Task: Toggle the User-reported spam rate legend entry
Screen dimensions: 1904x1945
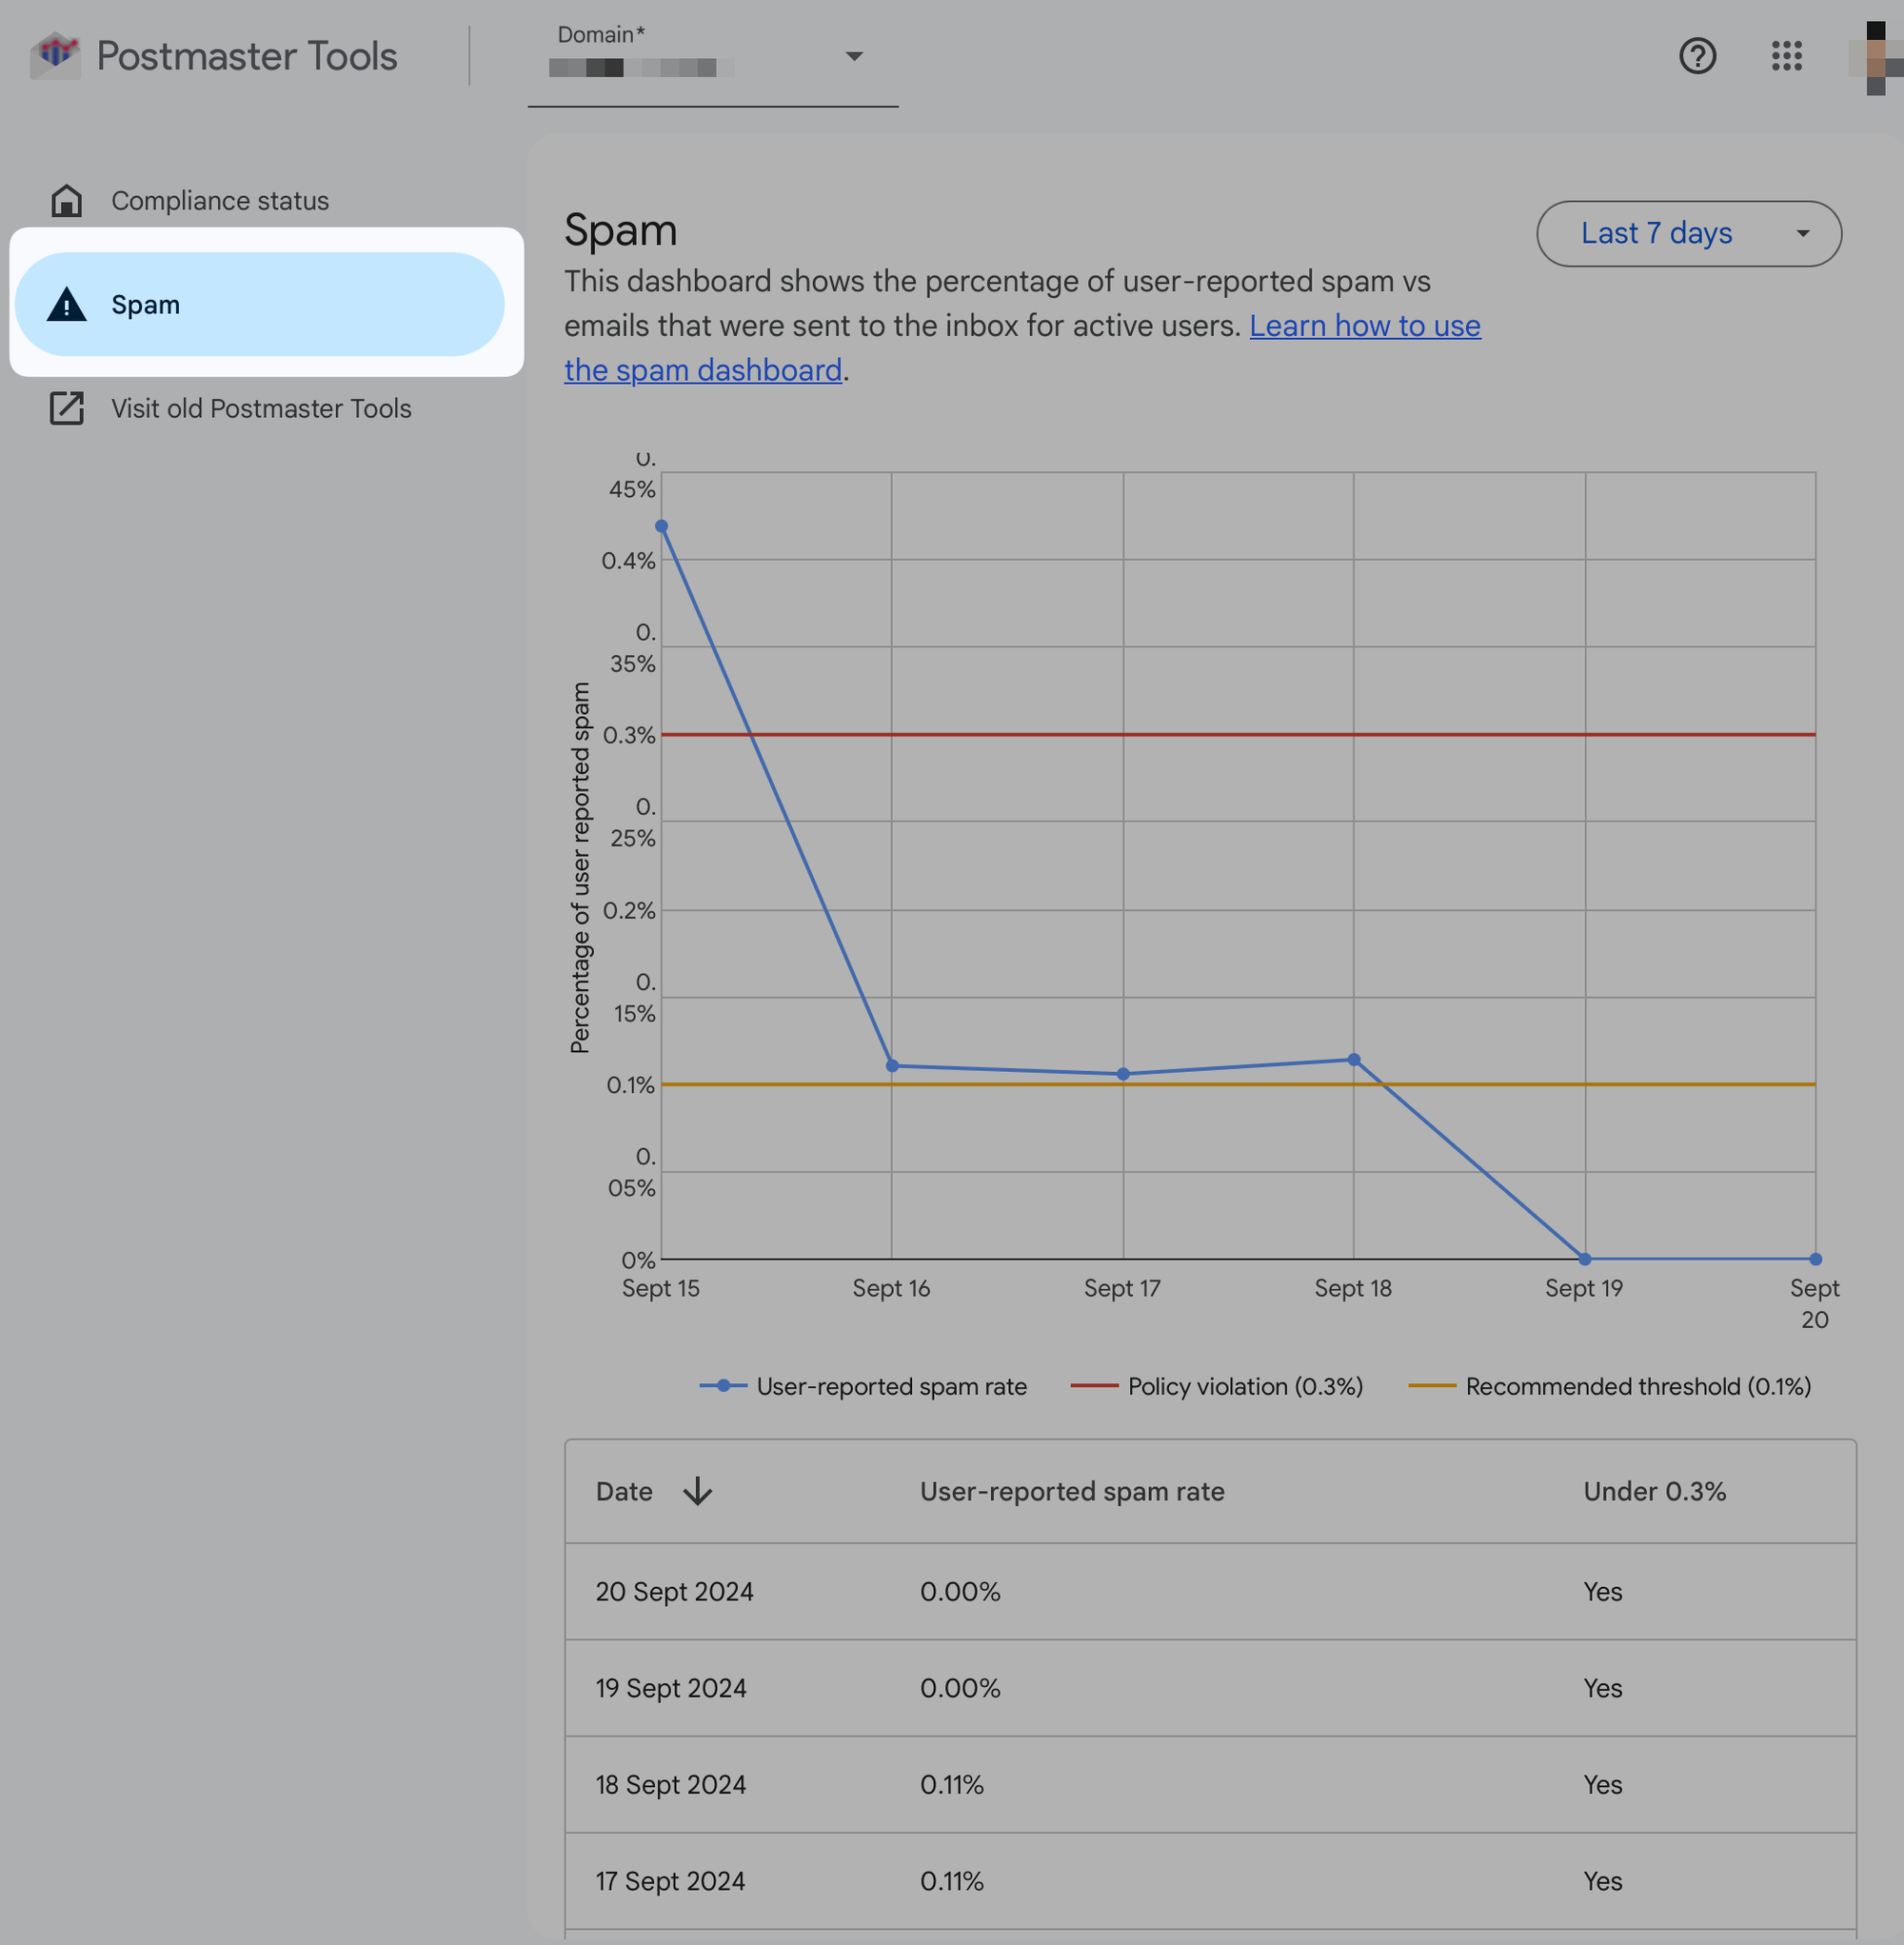Action: point(890,1386)
